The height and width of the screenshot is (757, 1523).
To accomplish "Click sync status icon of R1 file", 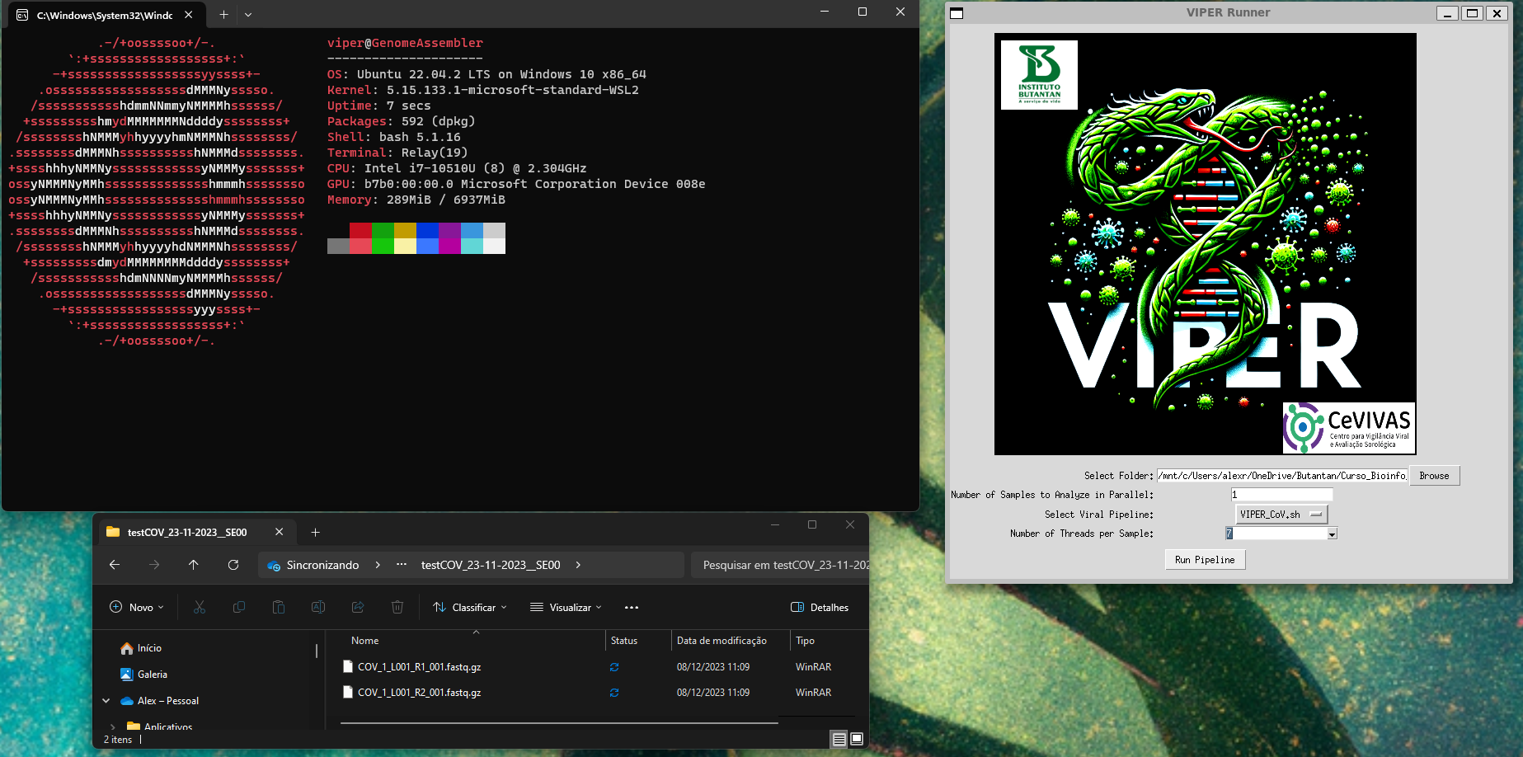I will click(614, 667).
